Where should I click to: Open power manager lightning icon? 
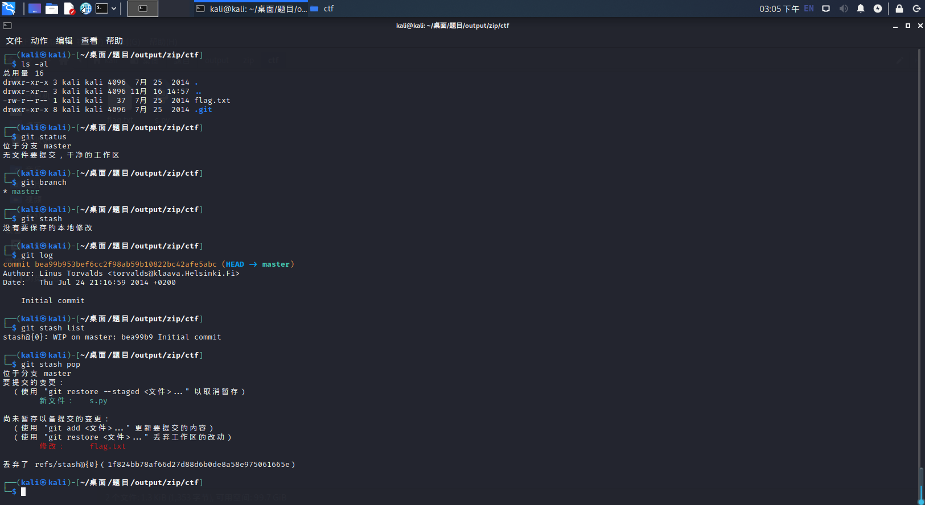pyautogui.click(x=878, y=9)
